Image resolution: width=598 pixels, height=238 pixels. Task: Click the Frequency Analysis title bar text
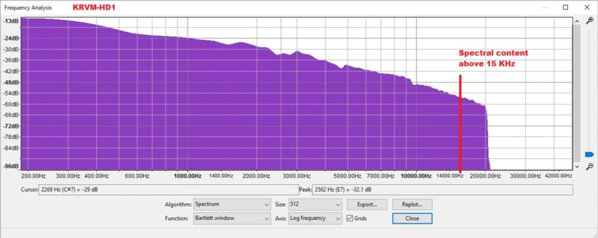click(28, 8)
